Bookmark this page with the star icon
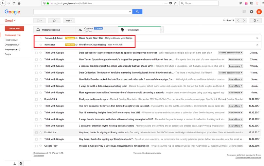This screenshot has height=166, width=264. 175,3
